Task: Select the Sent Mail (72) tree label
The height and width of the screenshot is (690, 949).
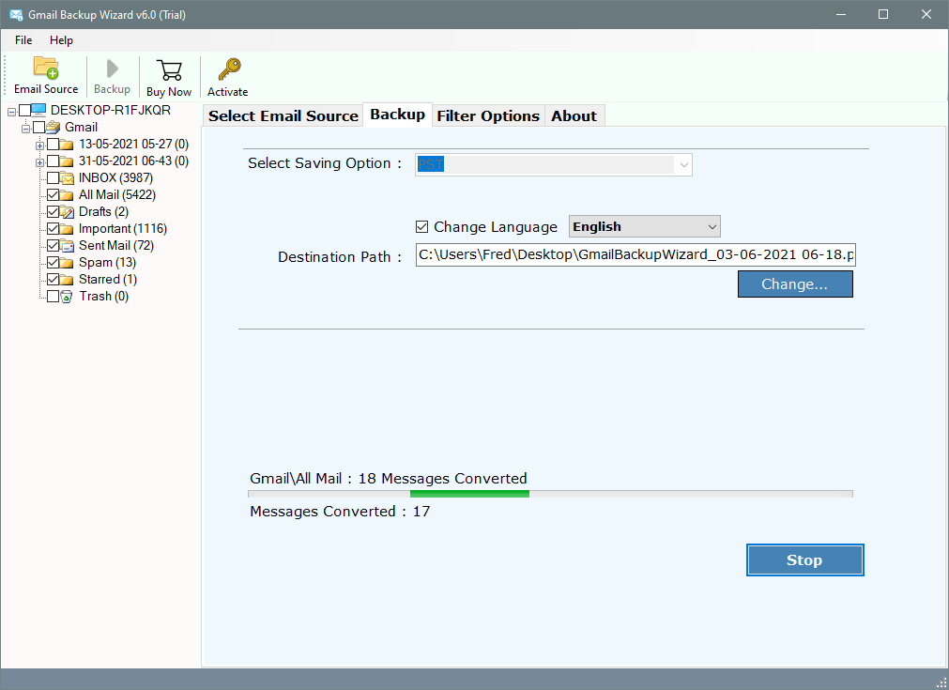Action: [116, 246]
